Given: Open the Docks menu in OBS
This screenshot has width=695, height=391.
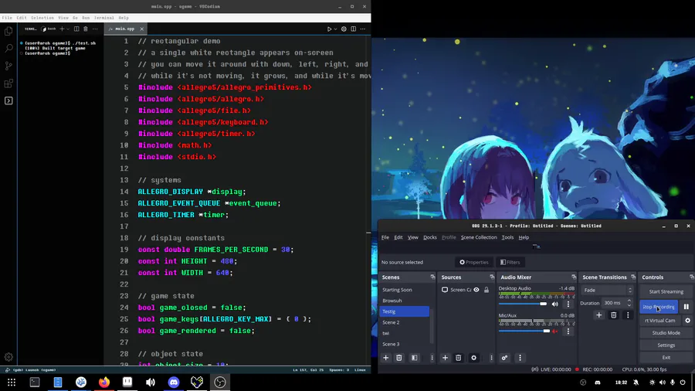Looking at the screenshot, I should click(x=430, y=237).
